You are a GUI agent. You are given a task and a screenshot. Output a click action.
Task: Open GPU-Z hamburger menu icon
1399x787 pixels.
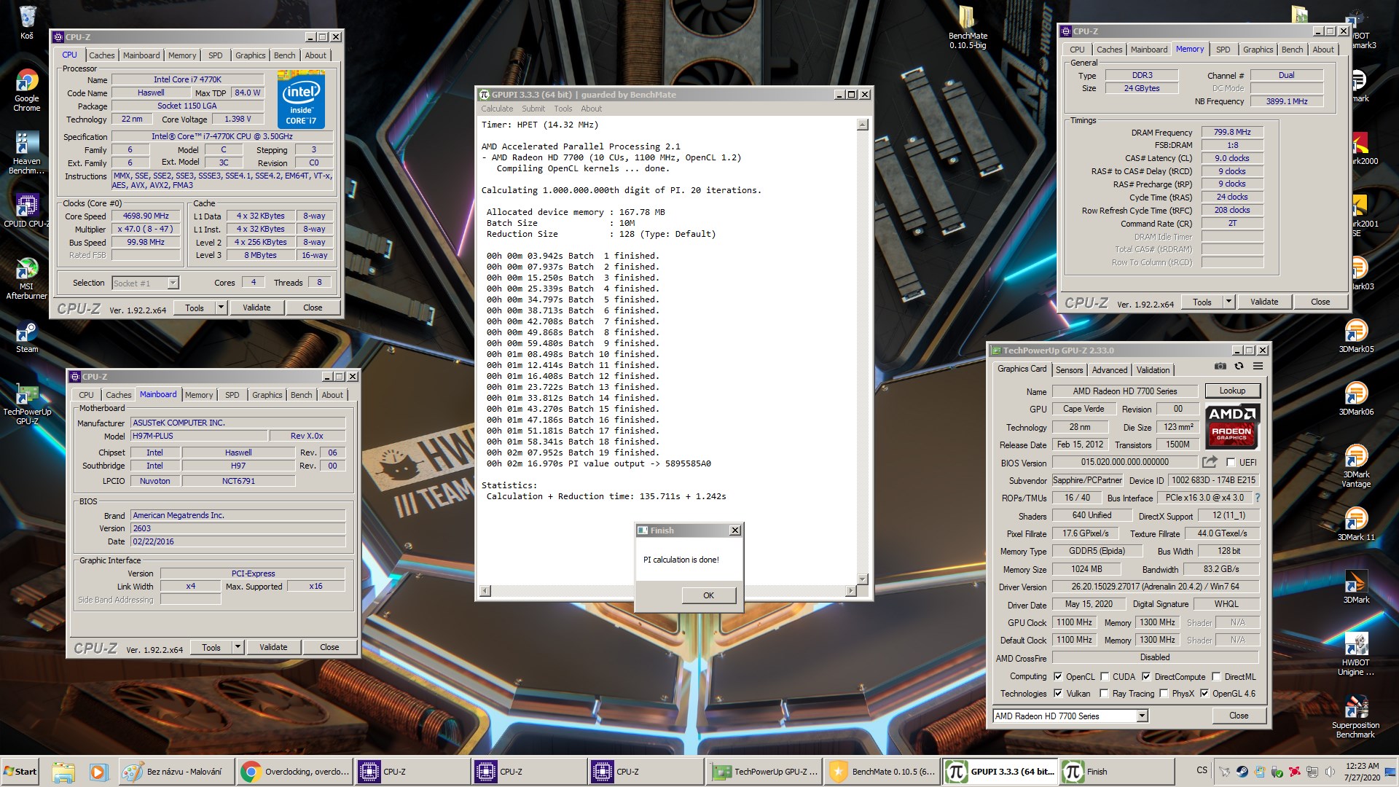1258,367
